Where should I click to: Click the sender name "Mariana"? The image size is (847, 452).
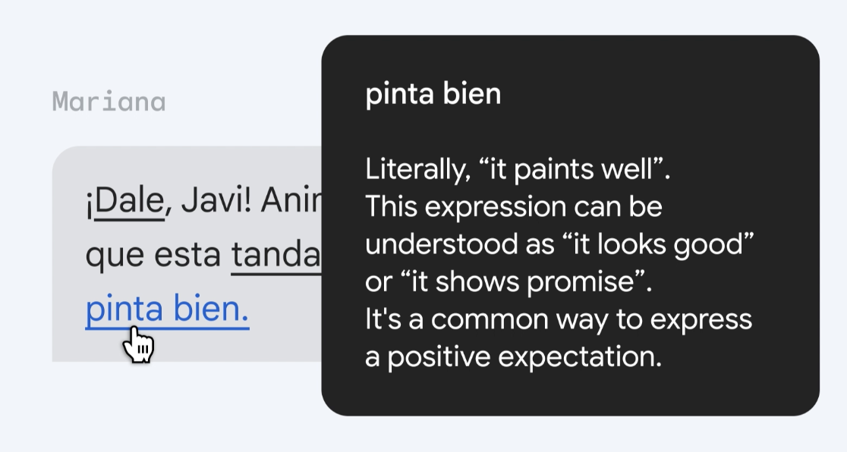(109, 102)
